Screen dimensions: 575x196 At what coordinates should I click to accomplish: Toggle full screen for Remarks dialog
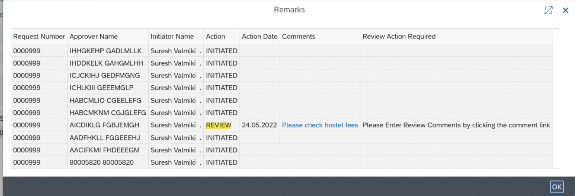[x=548, y=10]
